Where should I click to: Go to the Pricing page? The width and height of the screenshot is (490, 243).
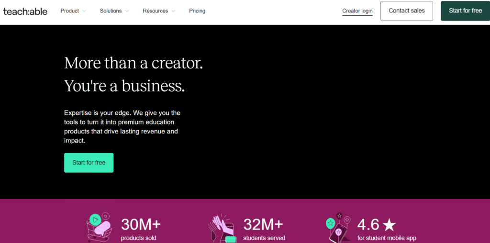[197, 11]
